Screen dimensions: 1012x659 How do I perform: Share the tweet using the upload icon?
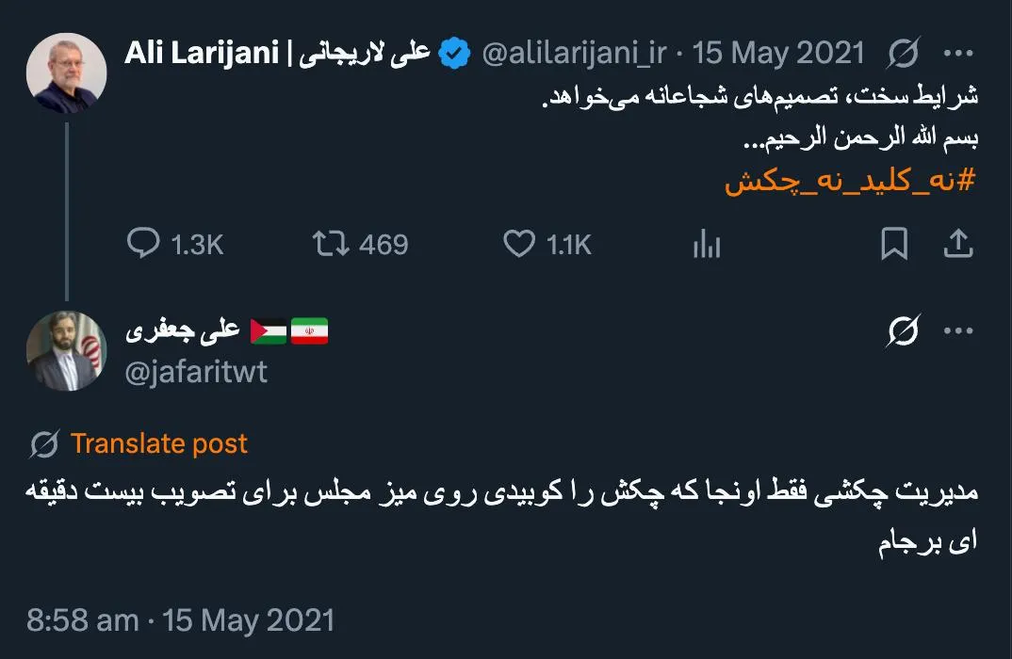click(958, 243)
